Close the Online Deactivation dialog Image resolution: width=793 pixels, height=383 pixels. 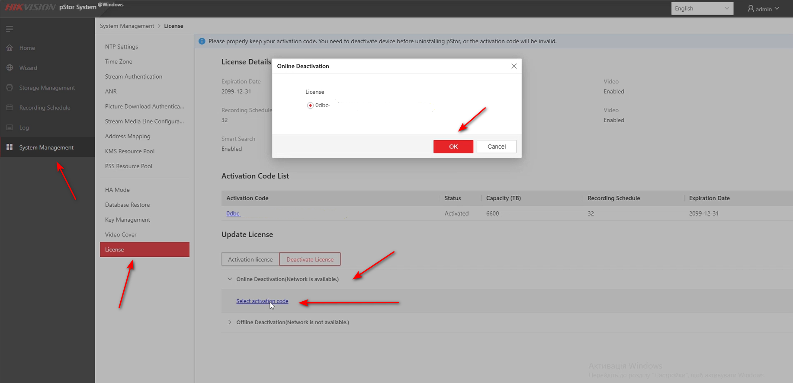pos(514,66)
